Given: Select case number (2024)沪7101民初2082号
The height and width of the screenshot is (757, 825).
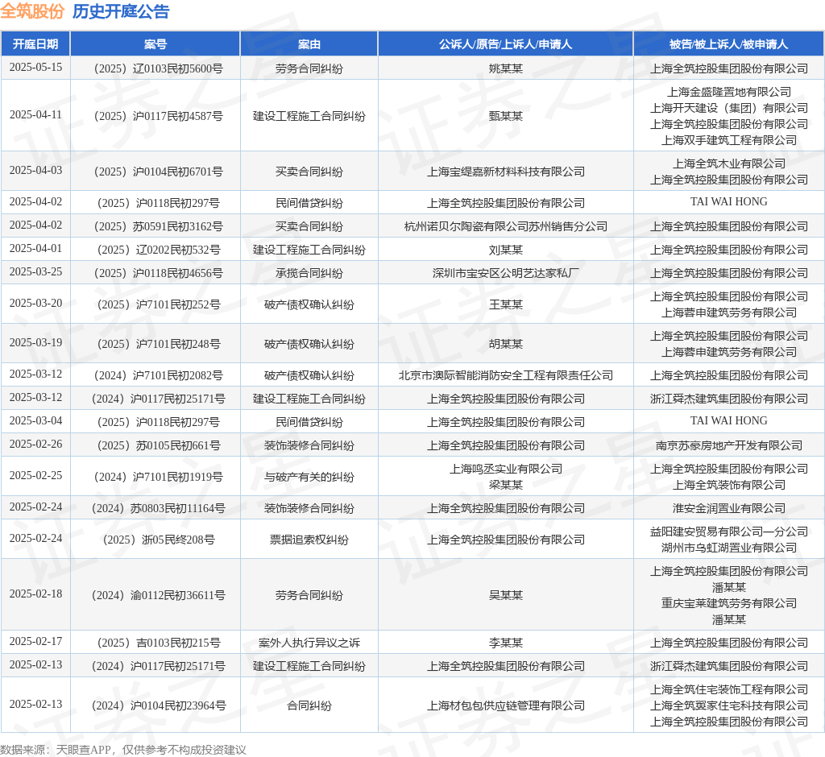Looking at the screenshot, I should point(155,375).
